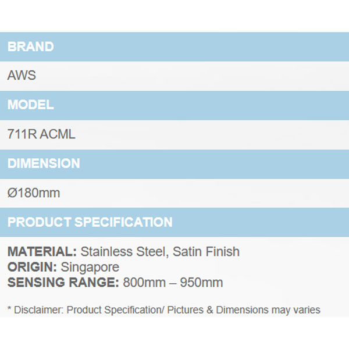Click the bold SENSING RANGE label
Viewport: 349px width, 349px height.
(x=63, y=283)
